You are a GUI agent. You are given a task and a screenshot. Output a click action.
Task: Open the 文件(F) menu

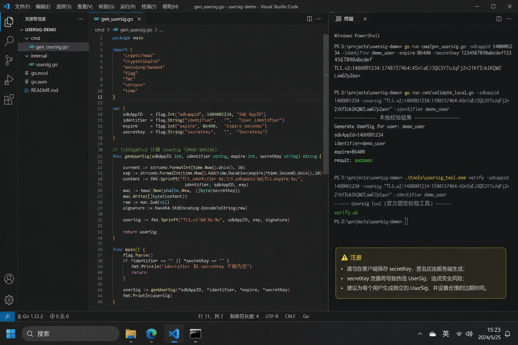[x=22, y=6]
